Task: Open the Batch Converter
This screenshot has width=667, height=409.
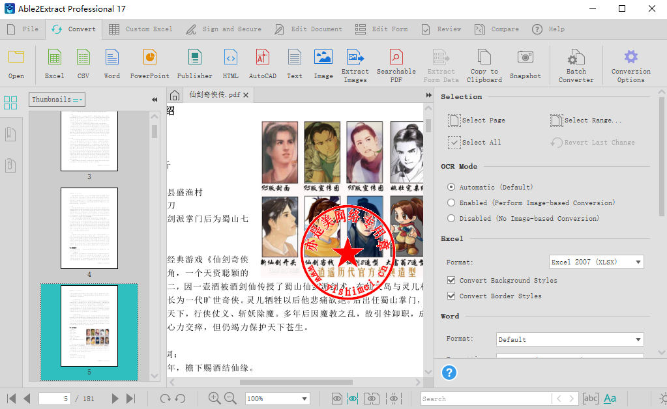Action: coord(576,66)
